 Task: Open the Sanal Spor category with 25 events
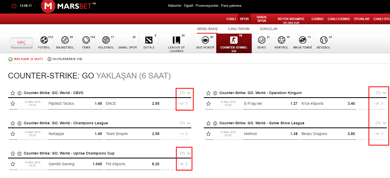pyautogui.click(x=128, y=43)
